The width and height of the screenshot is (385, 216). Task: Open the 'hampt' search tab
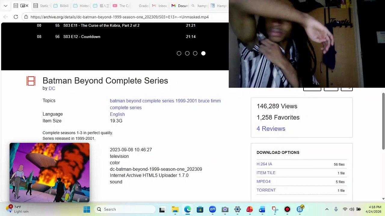point(199,6)
